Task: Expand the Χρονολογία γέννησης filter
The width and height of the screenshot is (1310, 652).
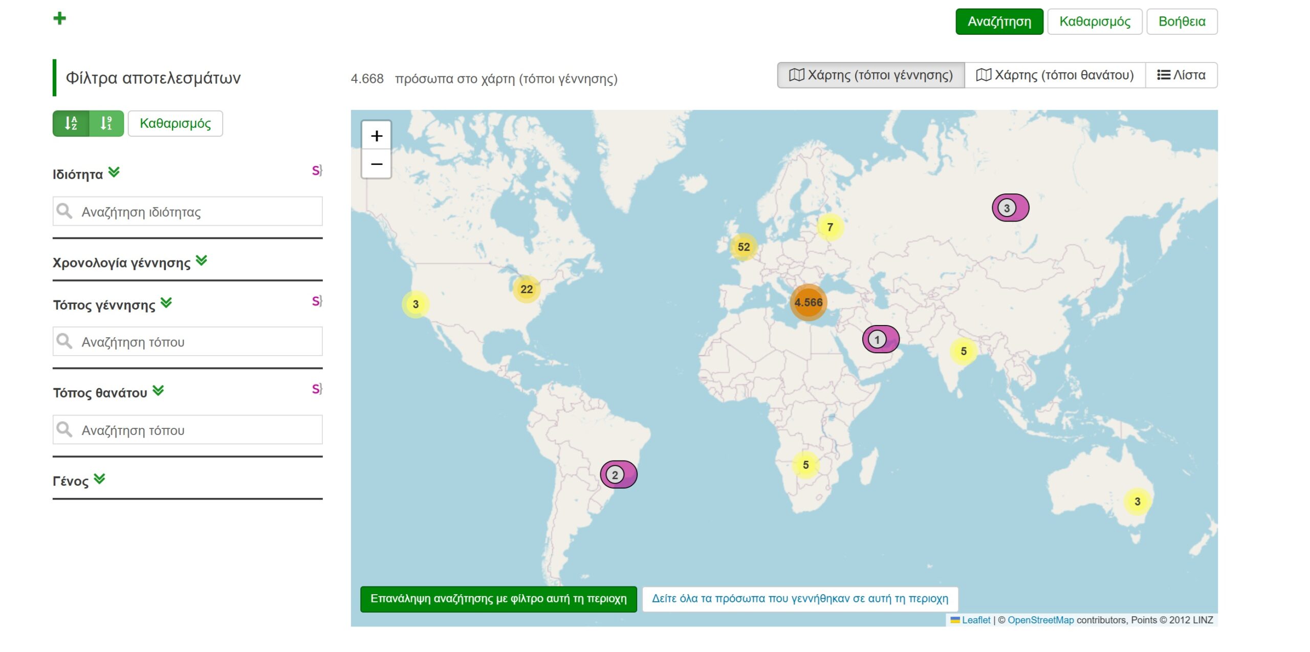Action: [x=202, y=261]
